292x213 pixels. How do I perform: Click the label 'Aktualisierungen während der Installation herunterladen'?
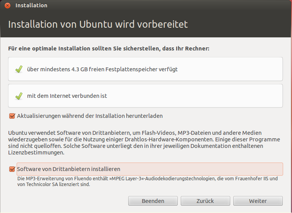tap(90, 116)
